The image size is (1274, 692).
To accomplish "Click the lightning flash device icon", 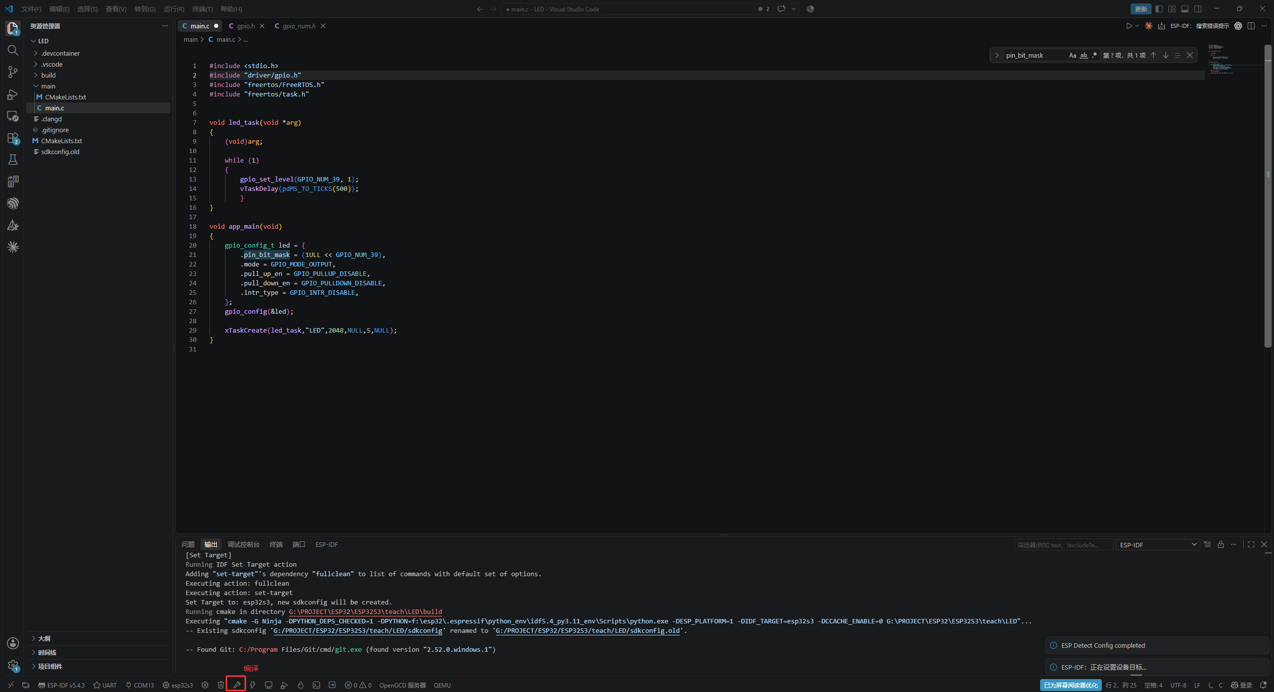I will (253, 685).
